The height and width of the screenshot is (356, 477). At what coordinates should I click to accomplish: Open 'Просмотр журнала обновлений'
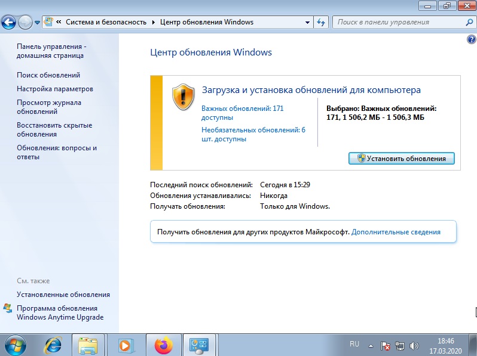click(49, 107)
